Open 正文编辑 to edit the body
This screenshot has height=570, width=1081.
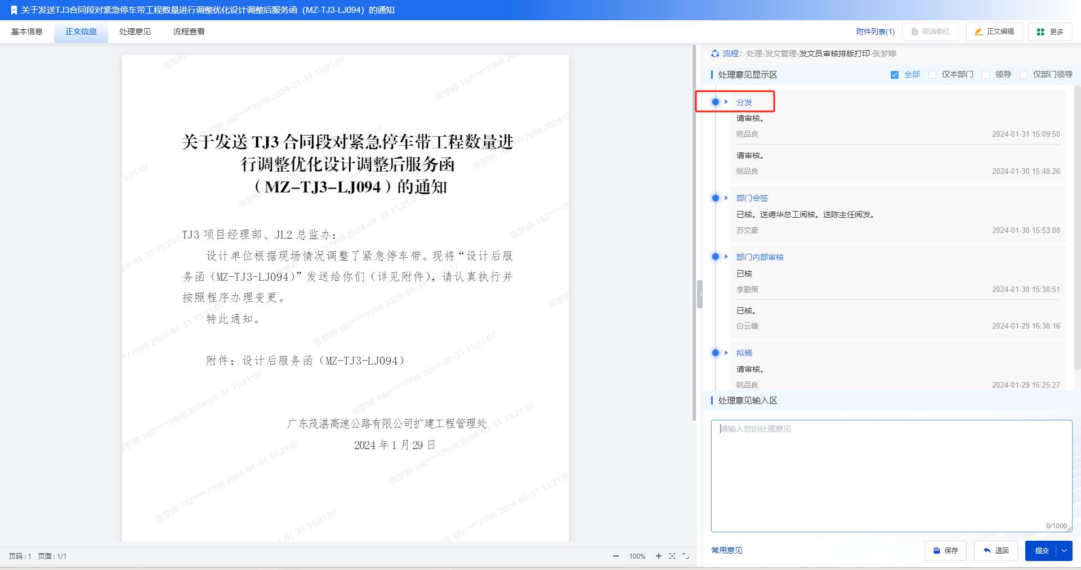point(994,32)
